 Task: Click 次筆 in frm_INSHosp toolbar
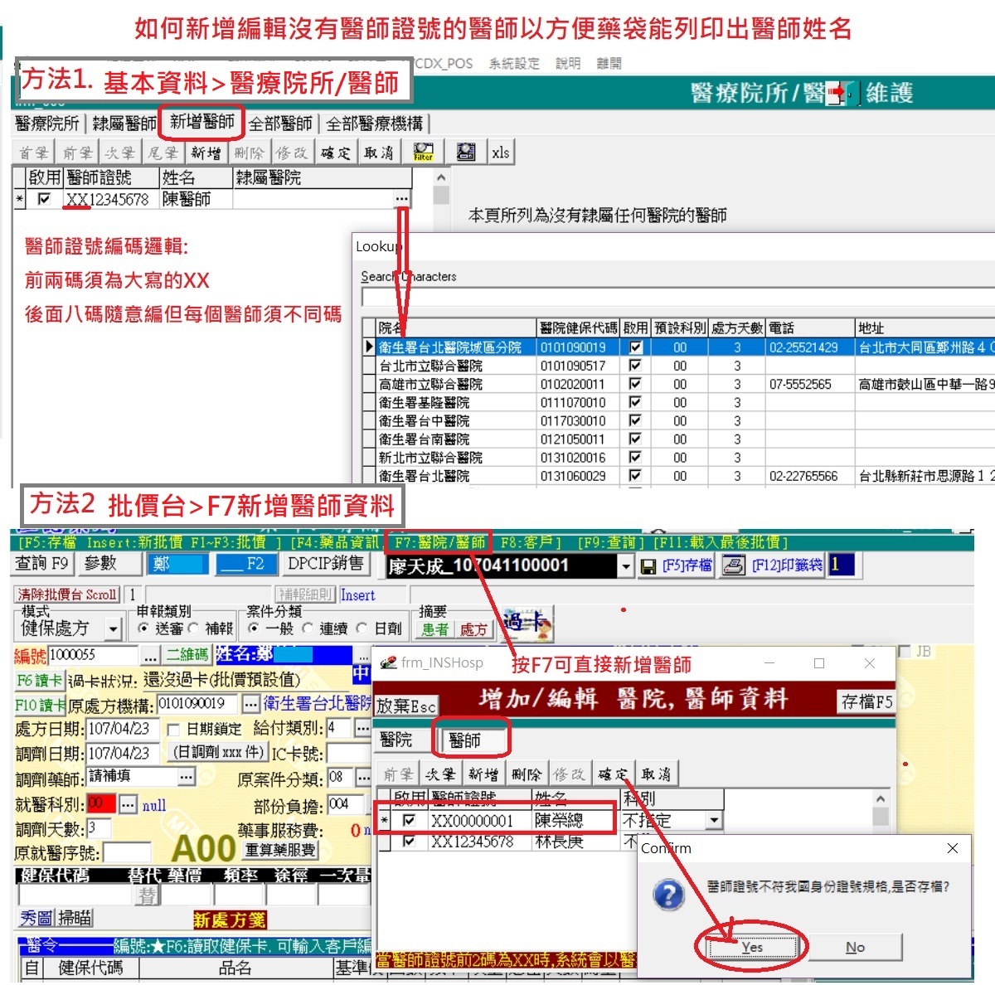pyautogui.click(x=441, y=774)
